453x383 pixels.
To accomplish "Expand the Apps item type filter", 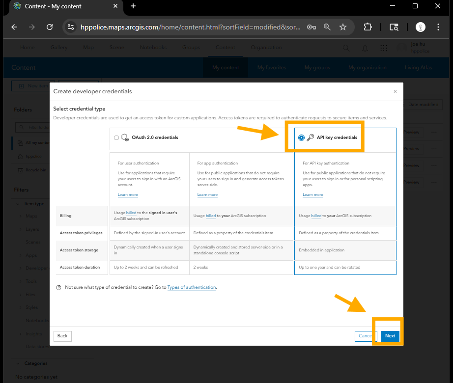I will 21,255.
